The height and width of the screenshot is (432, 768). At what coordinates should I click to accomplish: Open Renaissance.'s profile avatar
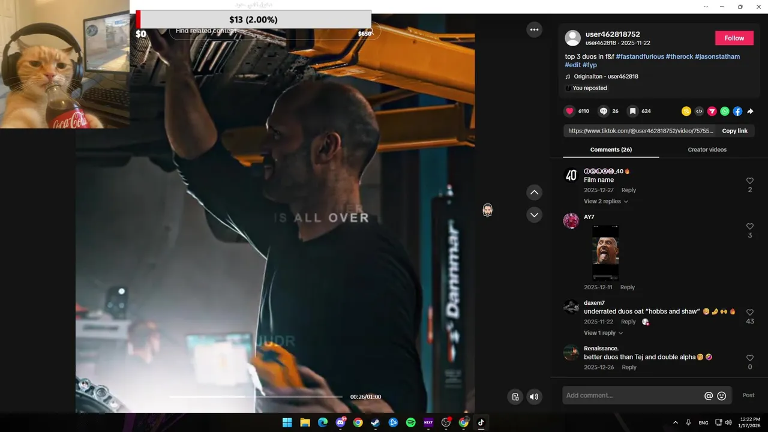[x=571, y=353]
